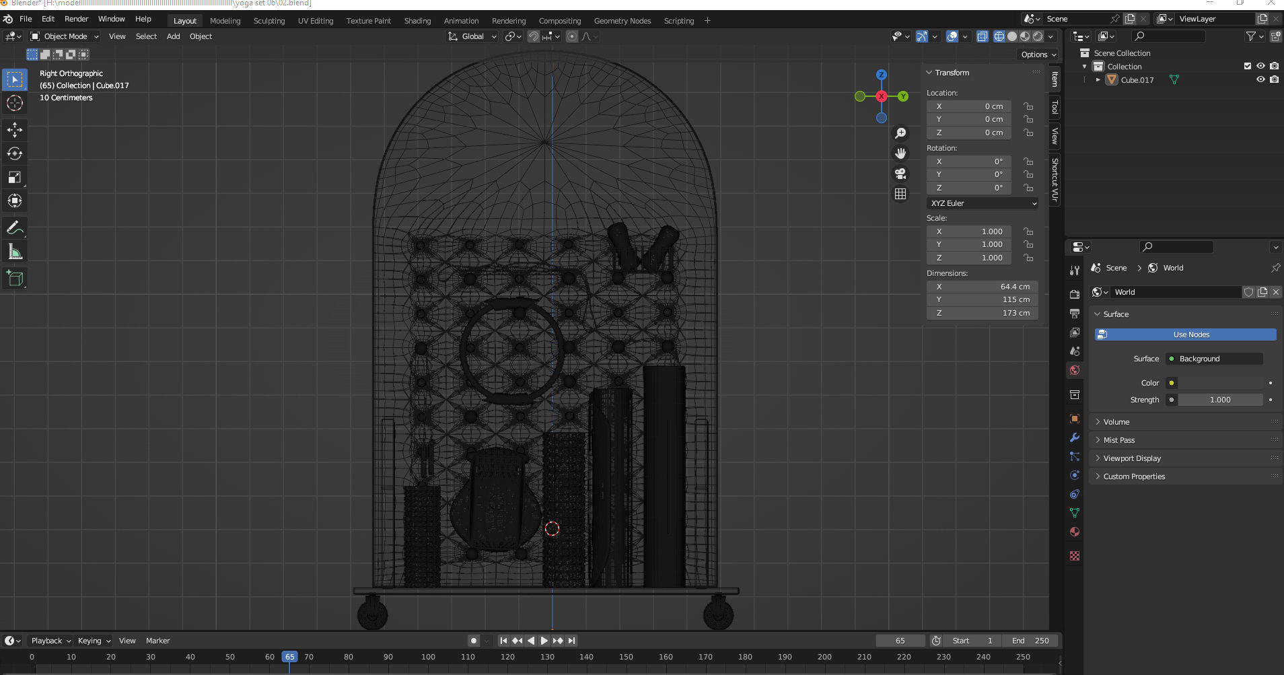Open Modifier properties wrench tab

pyautogui.click(x=1075, y=437)
